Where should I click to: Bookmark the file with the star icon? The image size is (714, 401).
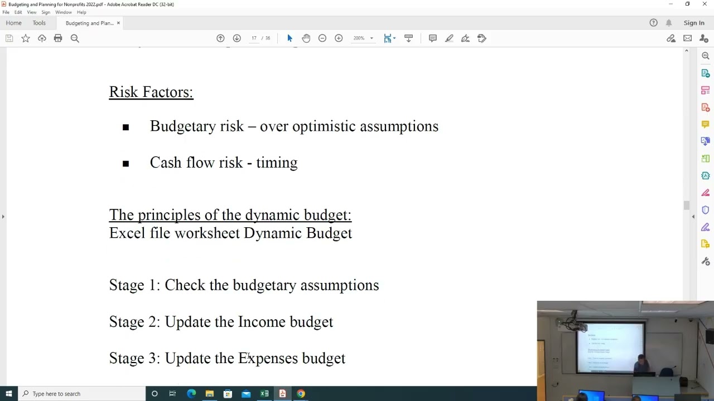(x=26, y=38)
